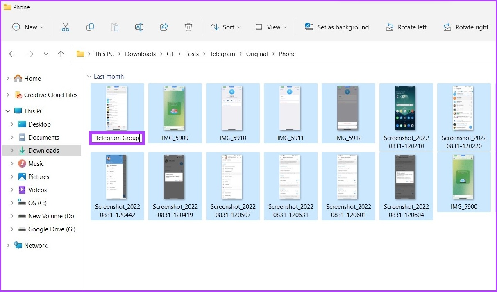Open the View dropdown menu
This screenshot has width=497, height=292.
coord(271,27)
